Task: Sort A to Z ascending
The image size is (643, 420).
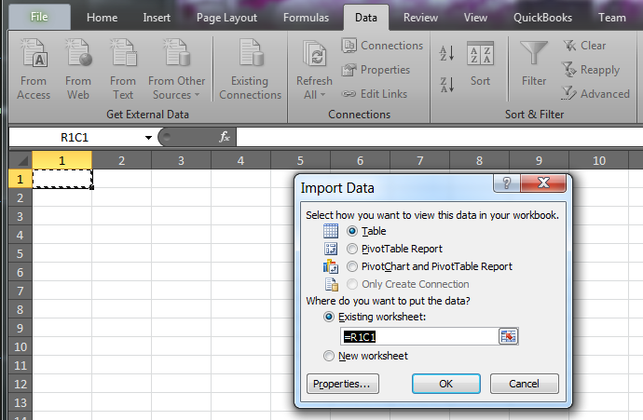Action: pyautogui.click(x=446, y=53)
